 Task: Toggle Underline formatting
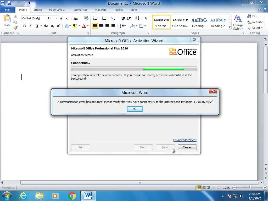[x=37, y=26]
